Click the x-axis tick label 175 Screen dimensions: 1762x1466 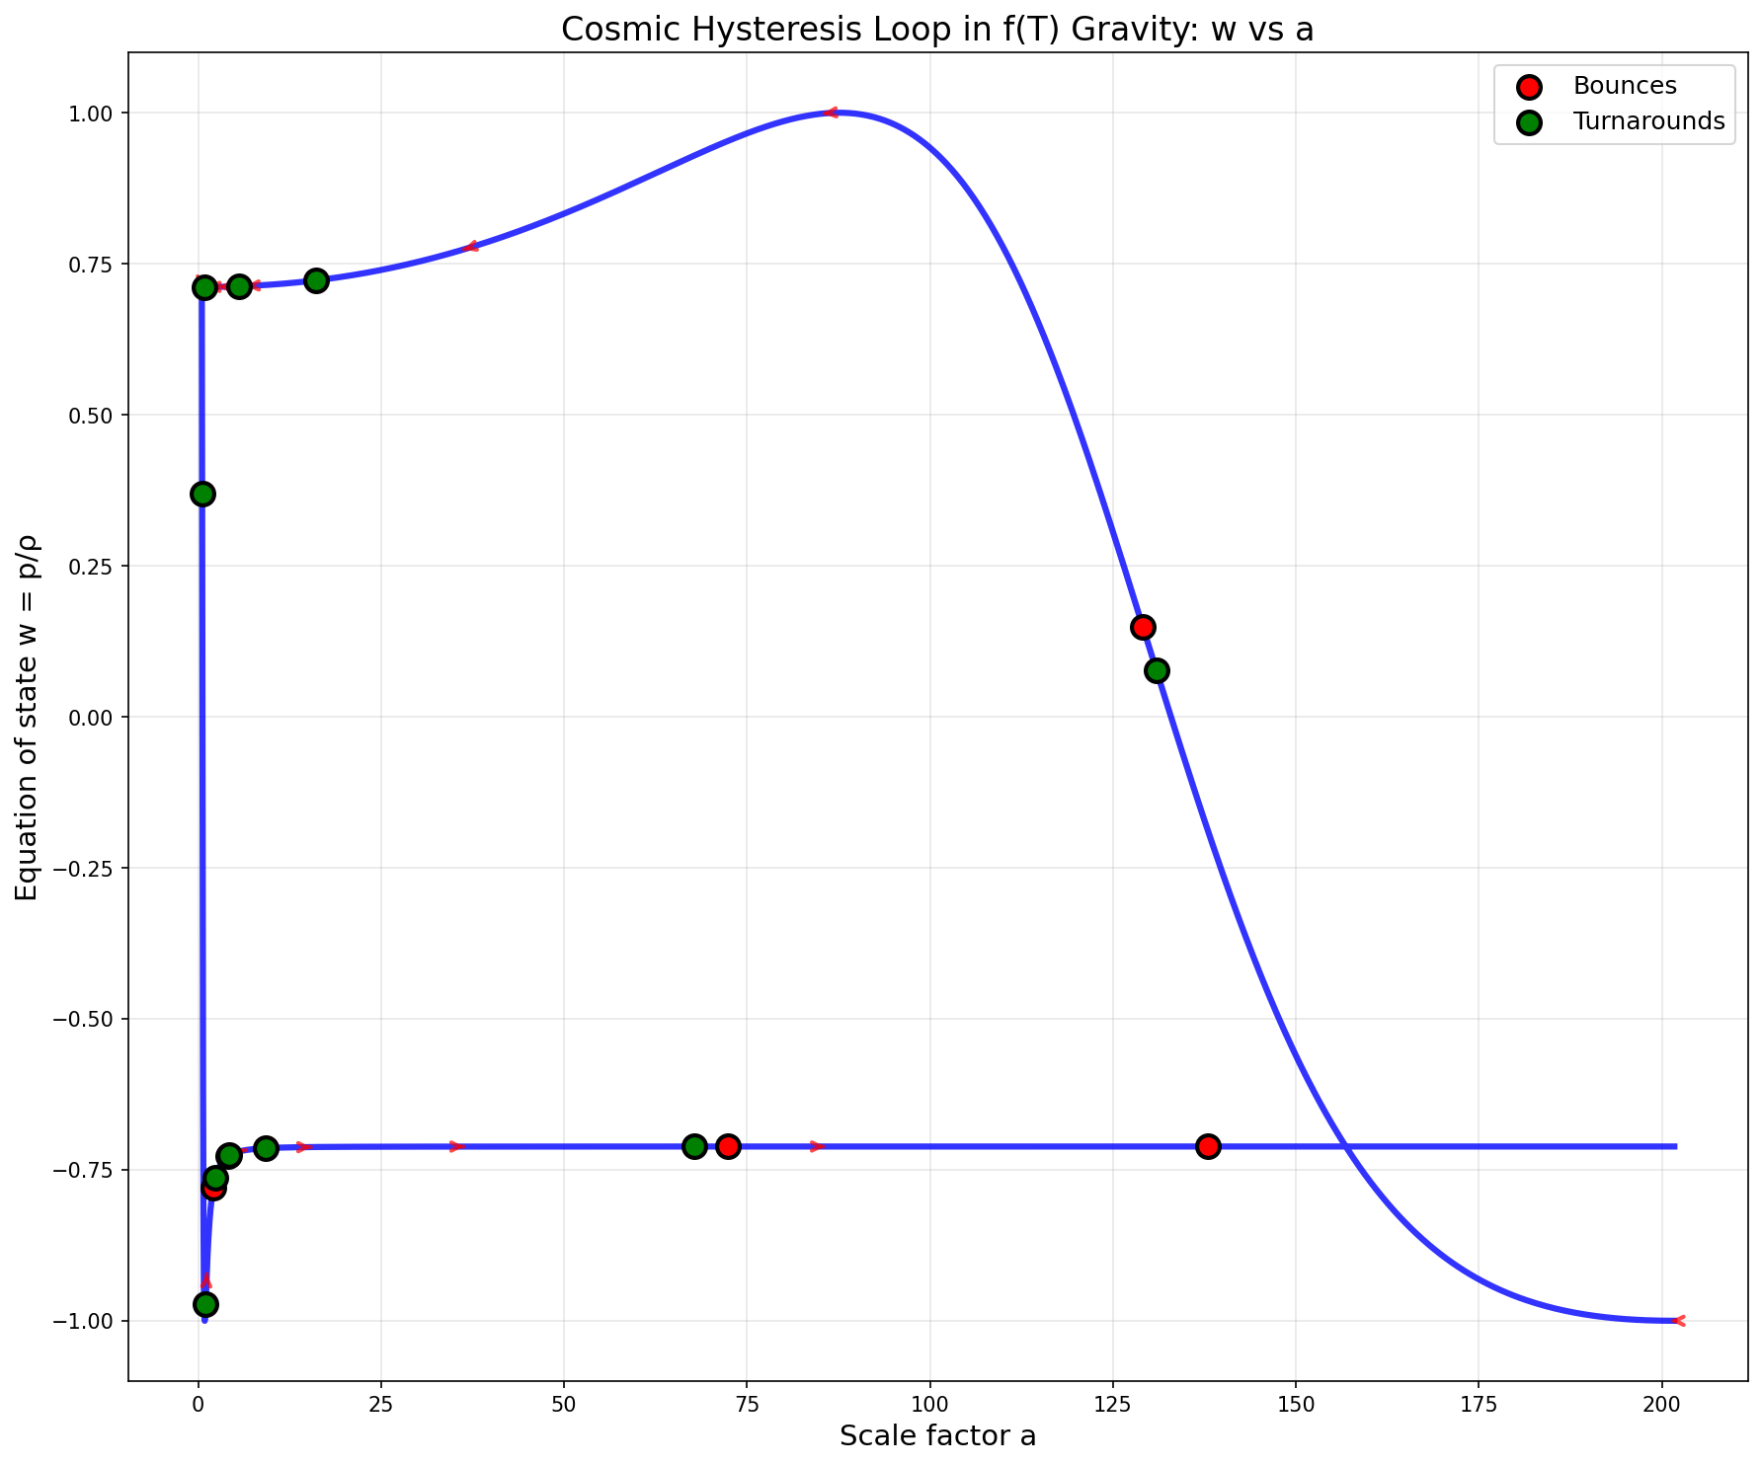coord(1479,1403)
